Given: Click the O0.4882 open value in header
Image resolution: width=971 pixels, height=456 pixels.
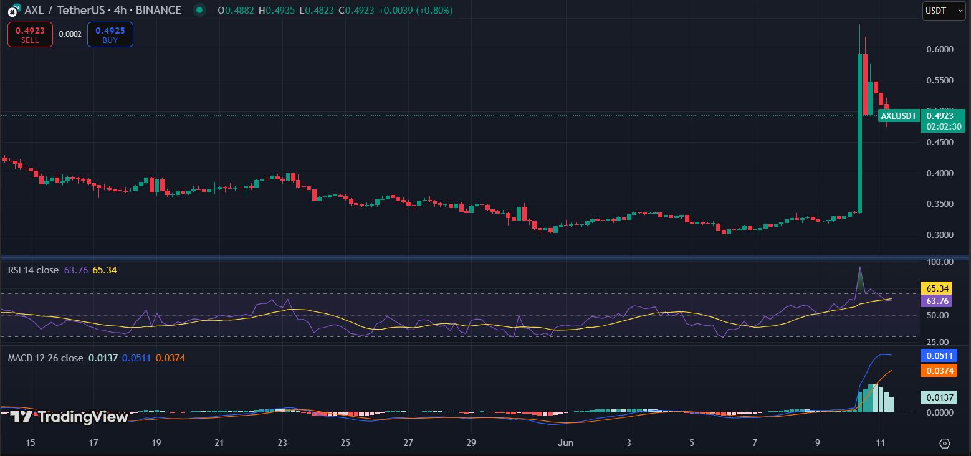Looking at the screenshot, I should (236, 11).
